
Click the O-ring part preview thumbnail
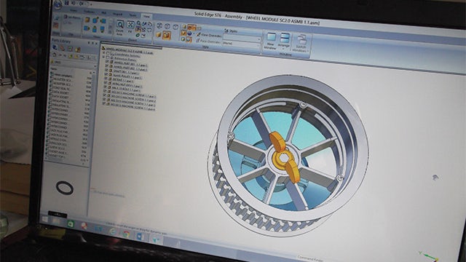click(65, 188)
